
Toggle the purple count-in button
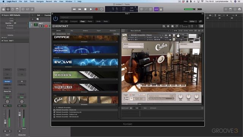[x=156, y=9]
